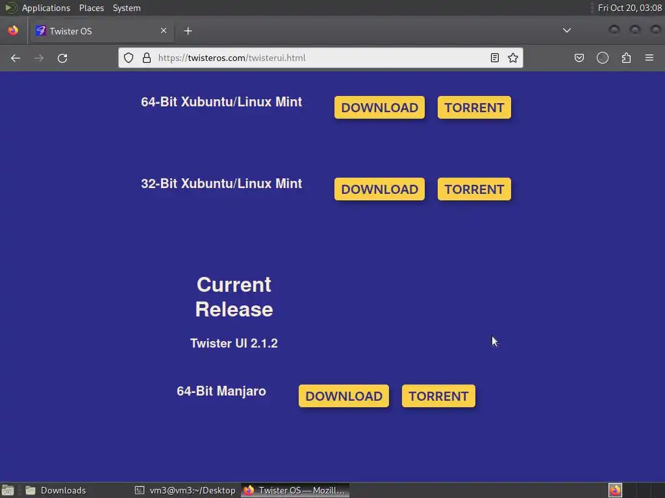
Task: Open the Firefox hamburger menu
Action: 649,58
